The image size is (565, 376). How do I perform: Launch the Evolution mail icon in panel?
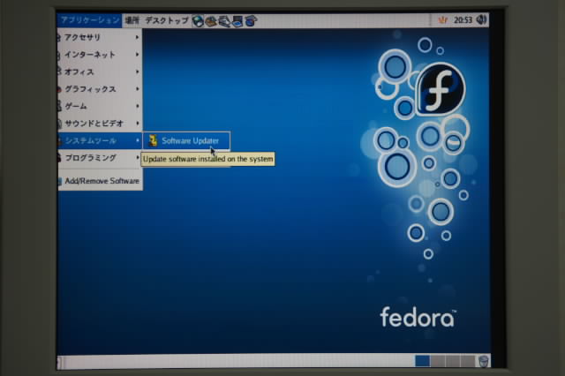click(211, 21)
